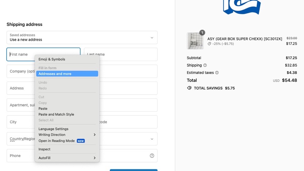This screenshot has width=304, height=171.
Task: Click the struck-through price $23.00
Action: click(292, 38)
